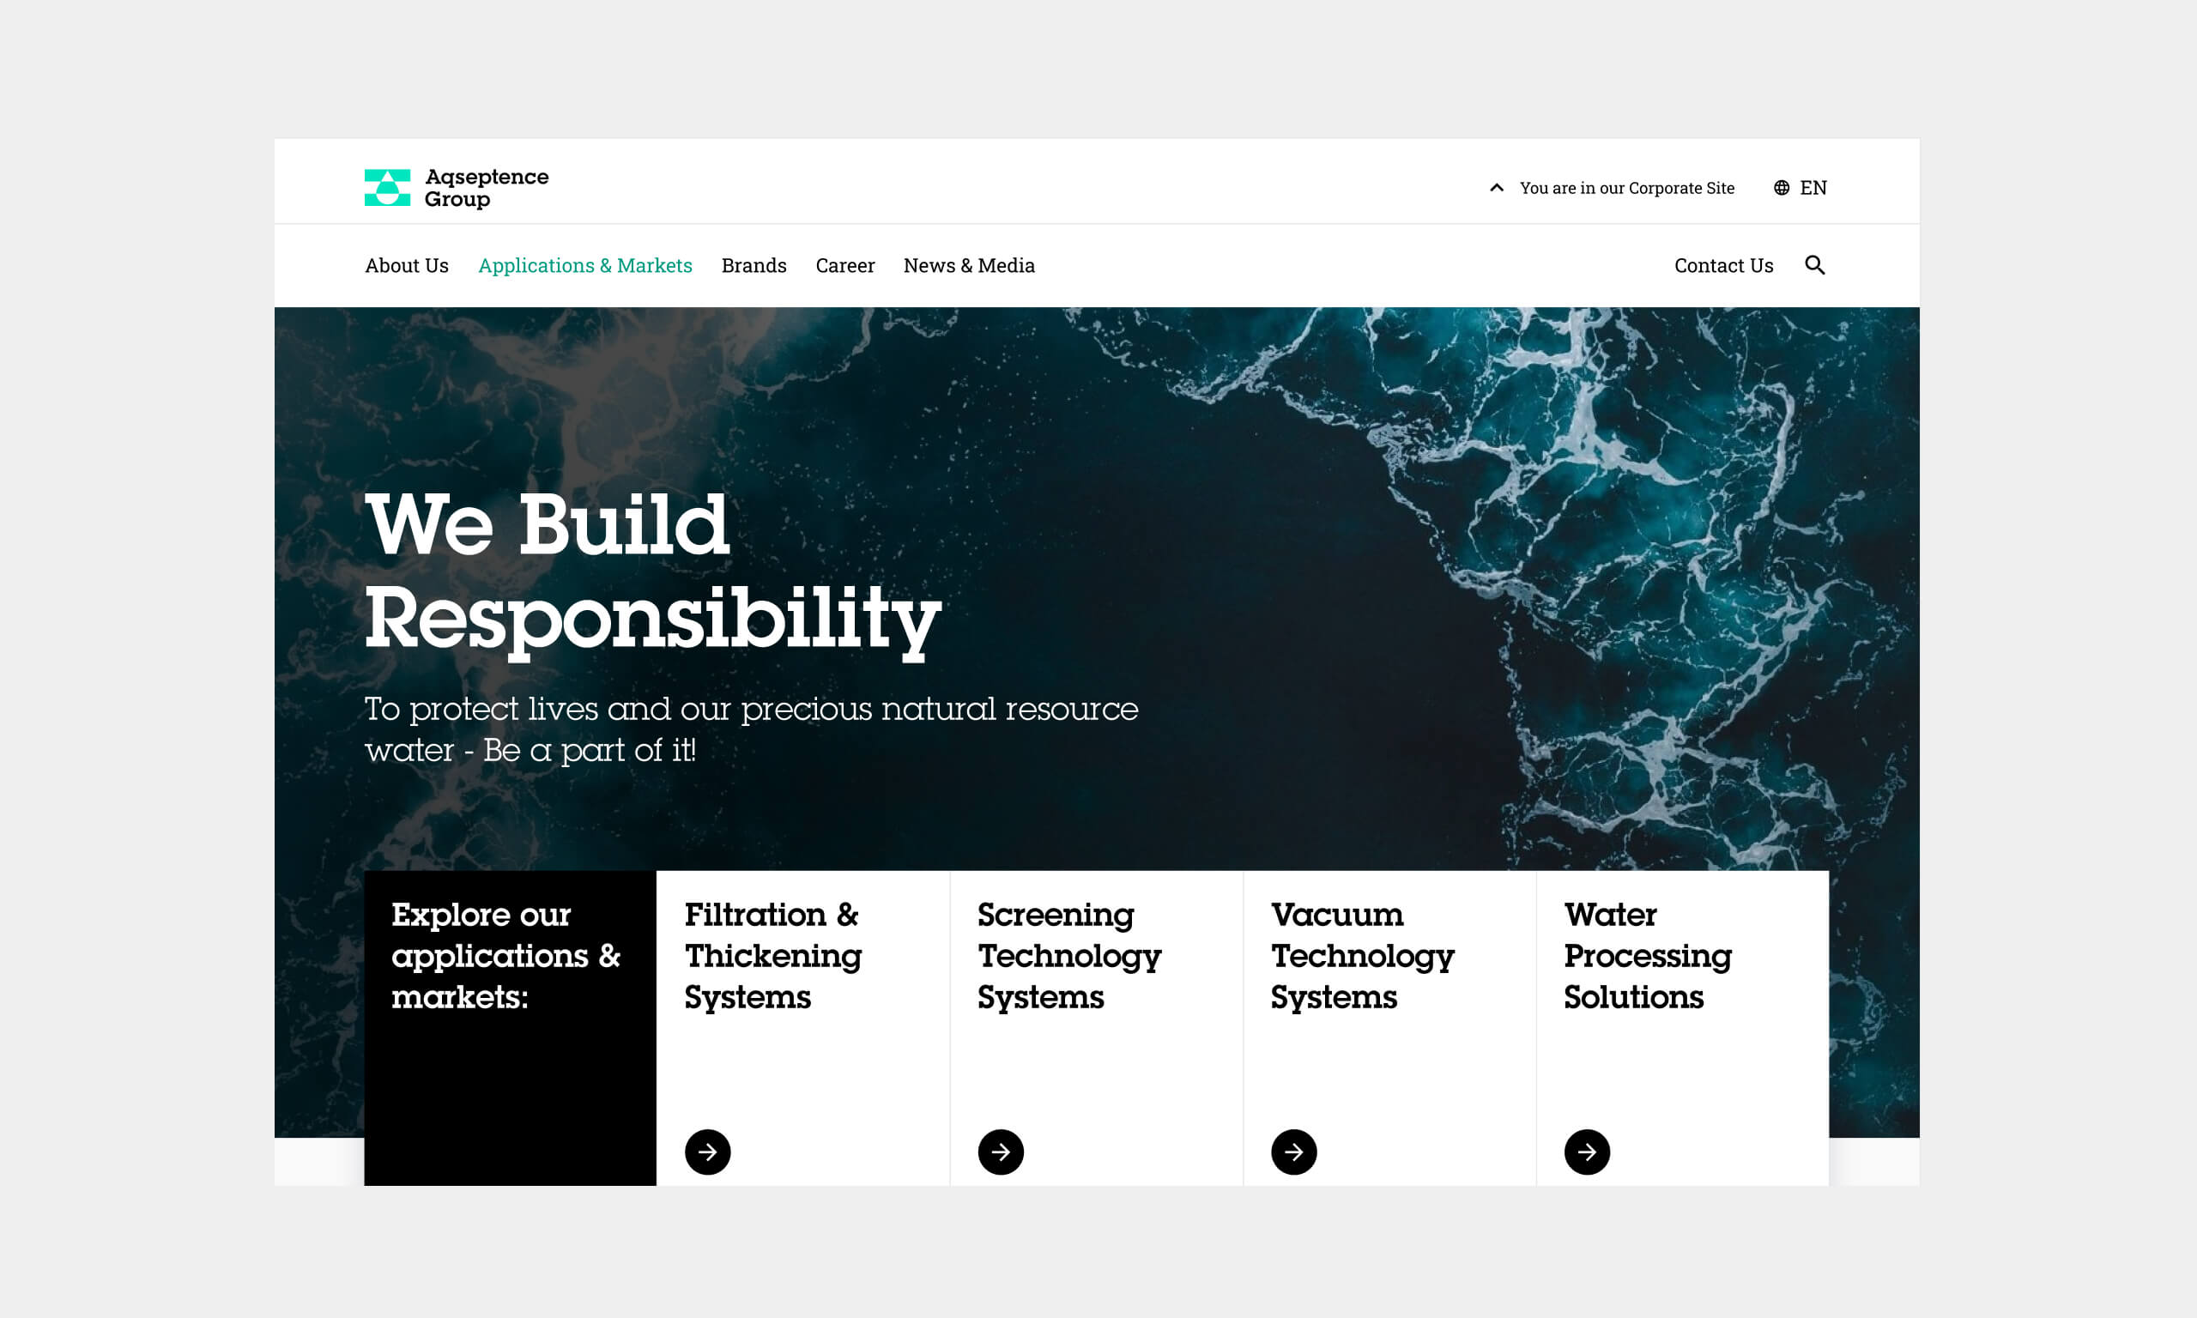Image resolution: width=2197 pixels, height=1318 pixels.
Task: Click the arrow icon for Filtration & Thickening Systems
Action: click(708, 1152)
